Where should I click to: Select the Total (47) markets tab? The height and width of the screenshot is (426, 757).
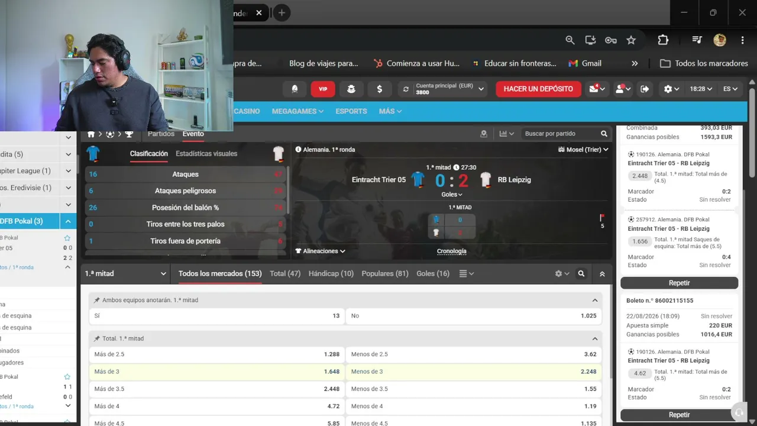point(285,274)
